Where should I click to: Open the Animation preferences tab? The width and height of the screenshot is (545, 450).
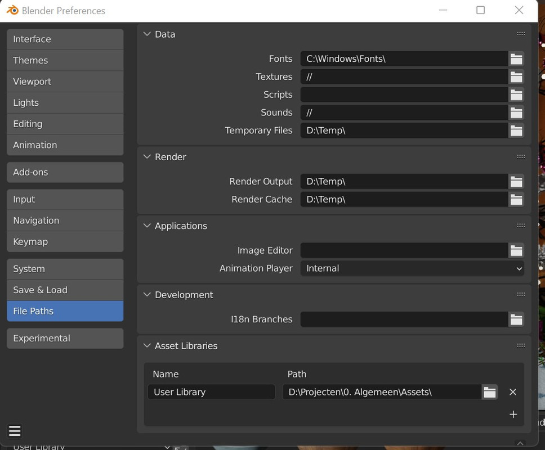click(65, 145)
